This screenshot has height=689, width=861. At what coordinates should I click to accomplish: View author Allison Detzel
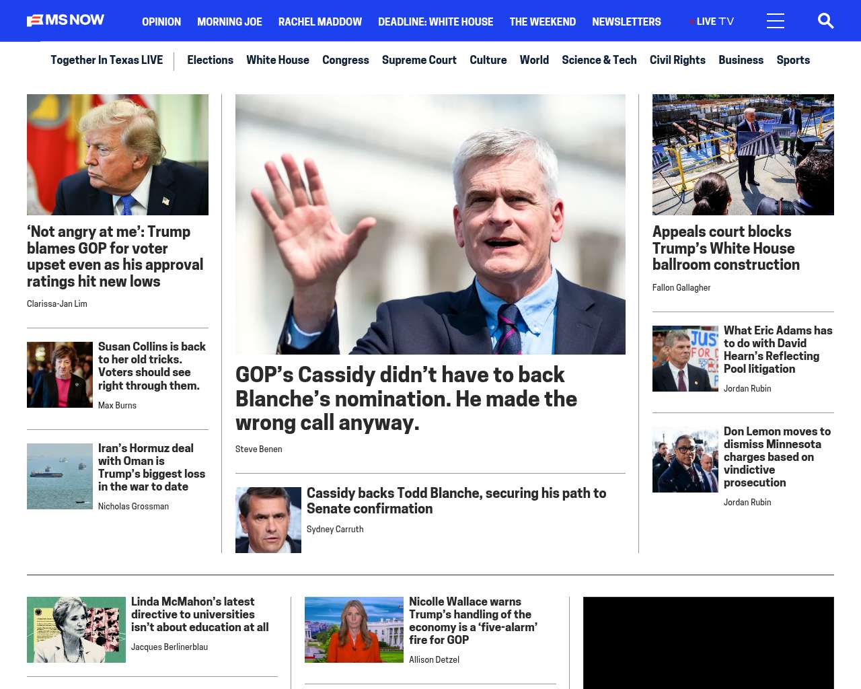click(434, 660)
